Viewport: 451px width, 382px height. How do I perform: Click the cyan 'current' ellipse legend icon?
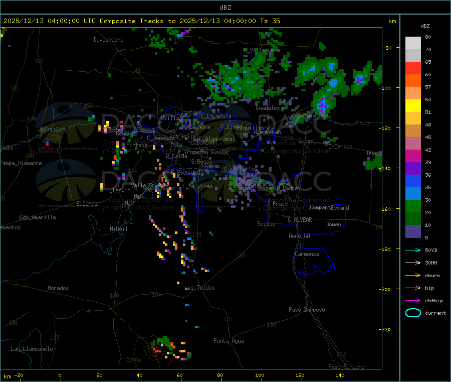413,313
